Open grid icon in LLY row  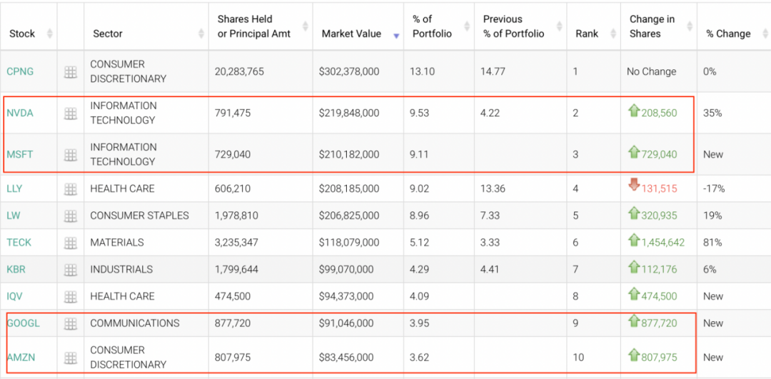click(x=71, y=188)
